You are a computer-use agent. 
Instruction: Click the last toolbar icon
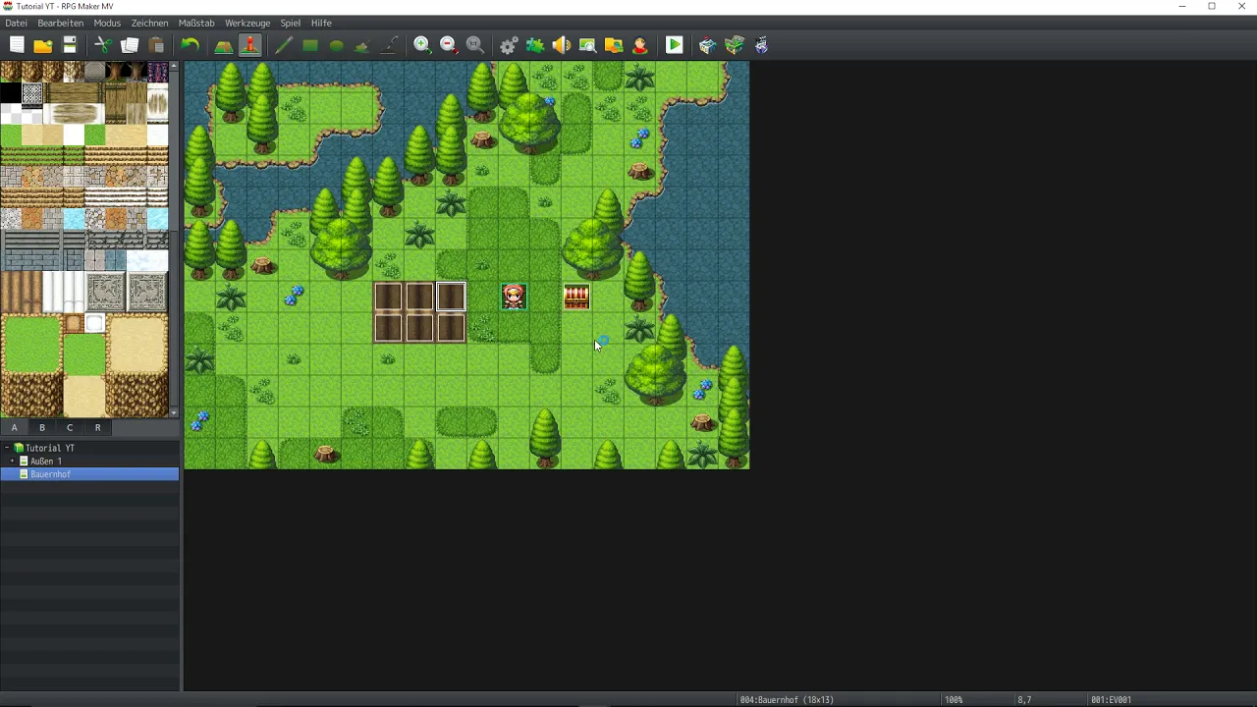[x=761, y=45]
